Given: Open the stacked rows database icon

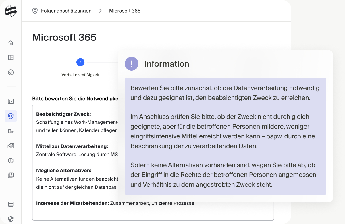Looking at the screenshot, I should [x=11, y=204].
